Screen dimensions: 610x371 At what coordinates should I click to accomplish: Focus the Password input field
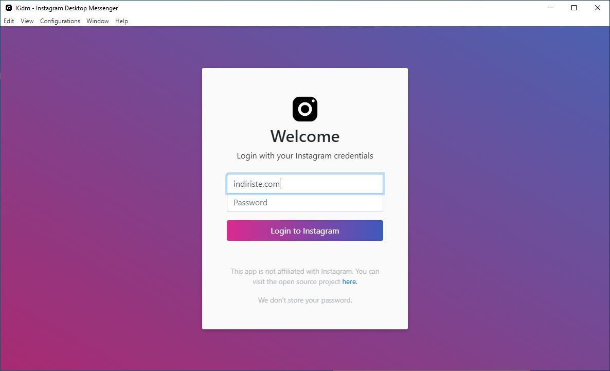(x=305, y=202)
